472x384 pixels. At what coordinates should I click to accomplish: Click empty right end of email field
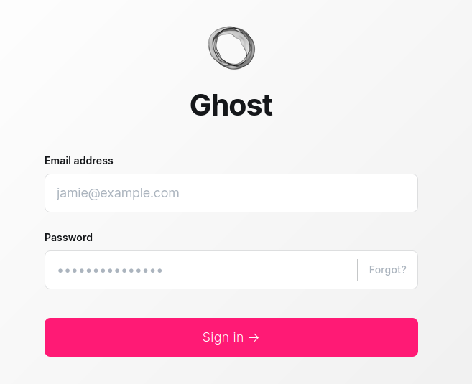tap(388, 193)
